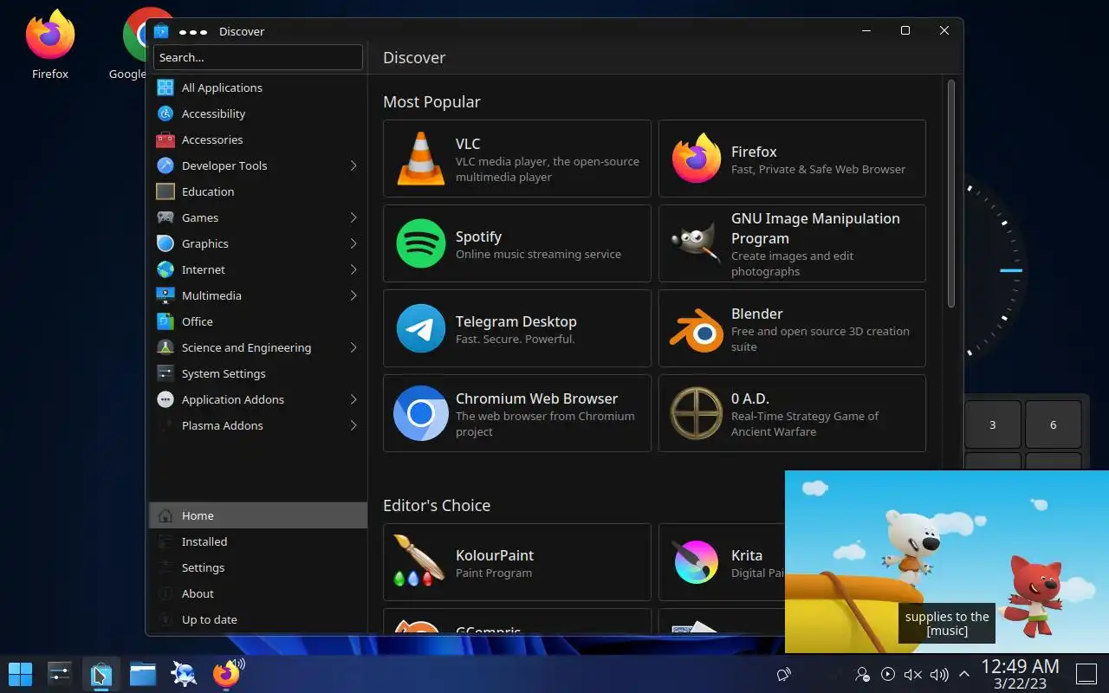Click the Discover page vertical scrollbar
1109x693 pixels.
950,195
